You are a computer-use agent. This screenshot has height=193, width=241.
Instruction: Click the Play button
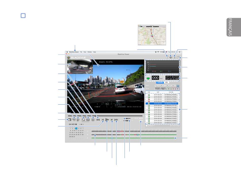107,119
